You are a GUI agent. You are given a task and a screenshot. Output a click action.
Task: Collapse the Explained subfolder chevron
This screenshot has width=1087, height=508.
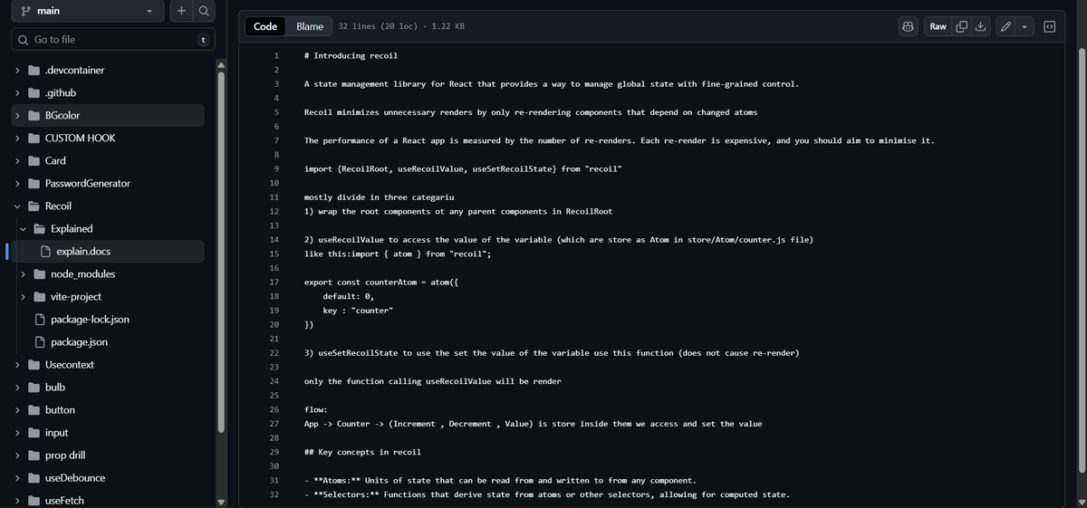(24, 229)
